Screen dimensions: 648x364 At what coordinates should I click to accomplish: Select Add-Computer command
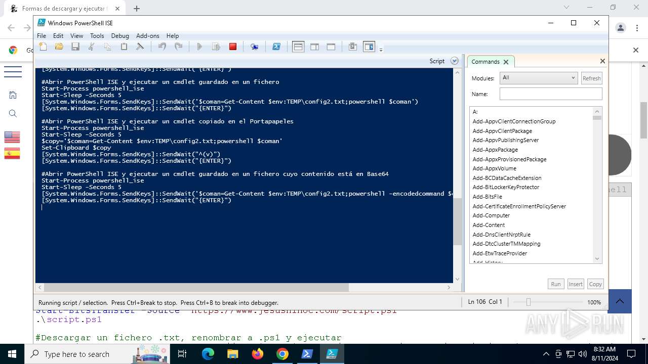point(491,215)
